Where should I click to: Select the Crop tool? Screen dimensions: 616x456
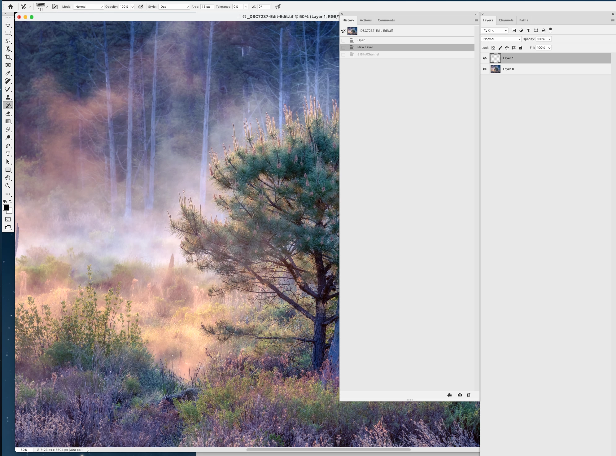click(x=8, y=57)
